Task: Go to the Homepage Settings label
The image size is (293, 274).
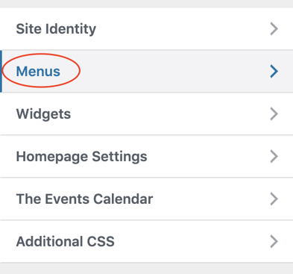Action: click(81, 157)
